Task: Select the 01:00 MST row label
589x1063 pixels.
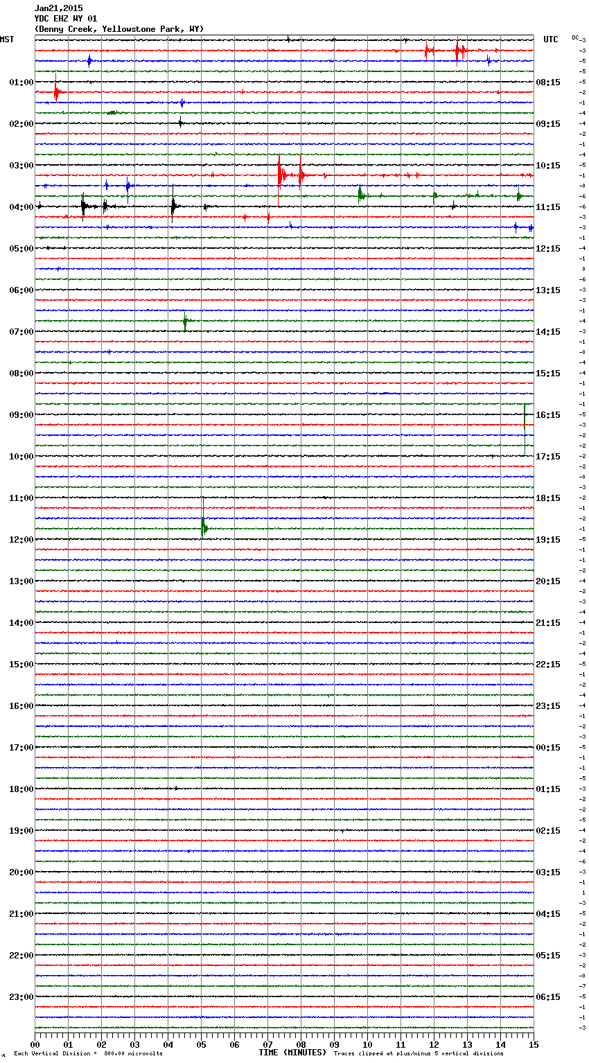Action: pos(21,82)
